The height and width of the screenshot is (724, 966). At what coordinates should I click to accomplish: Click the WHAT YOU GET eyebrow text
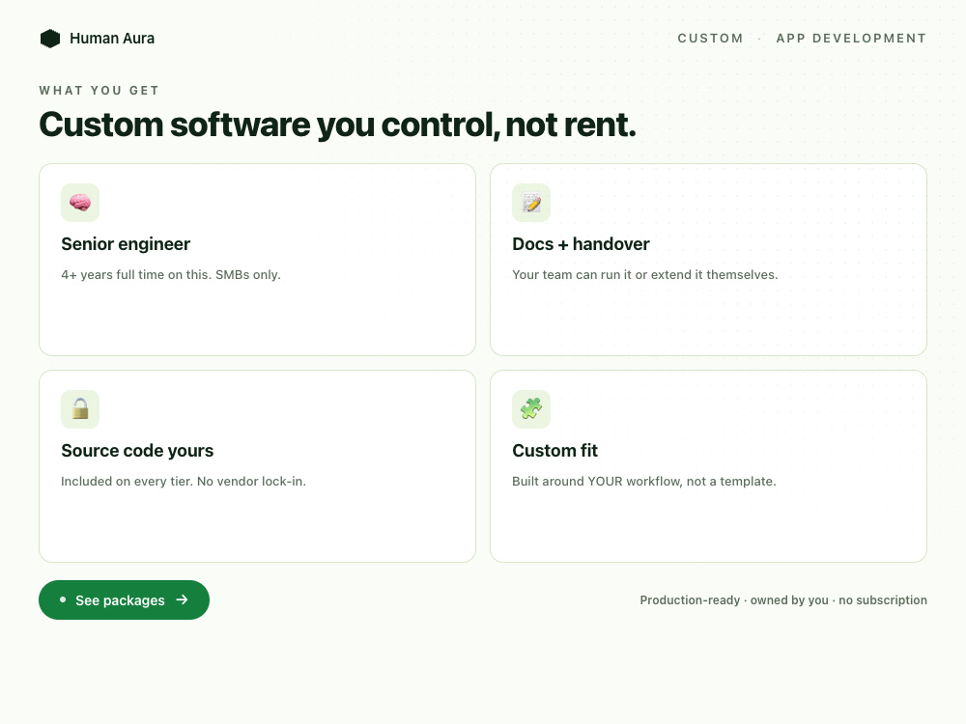[x=99, y=91]
